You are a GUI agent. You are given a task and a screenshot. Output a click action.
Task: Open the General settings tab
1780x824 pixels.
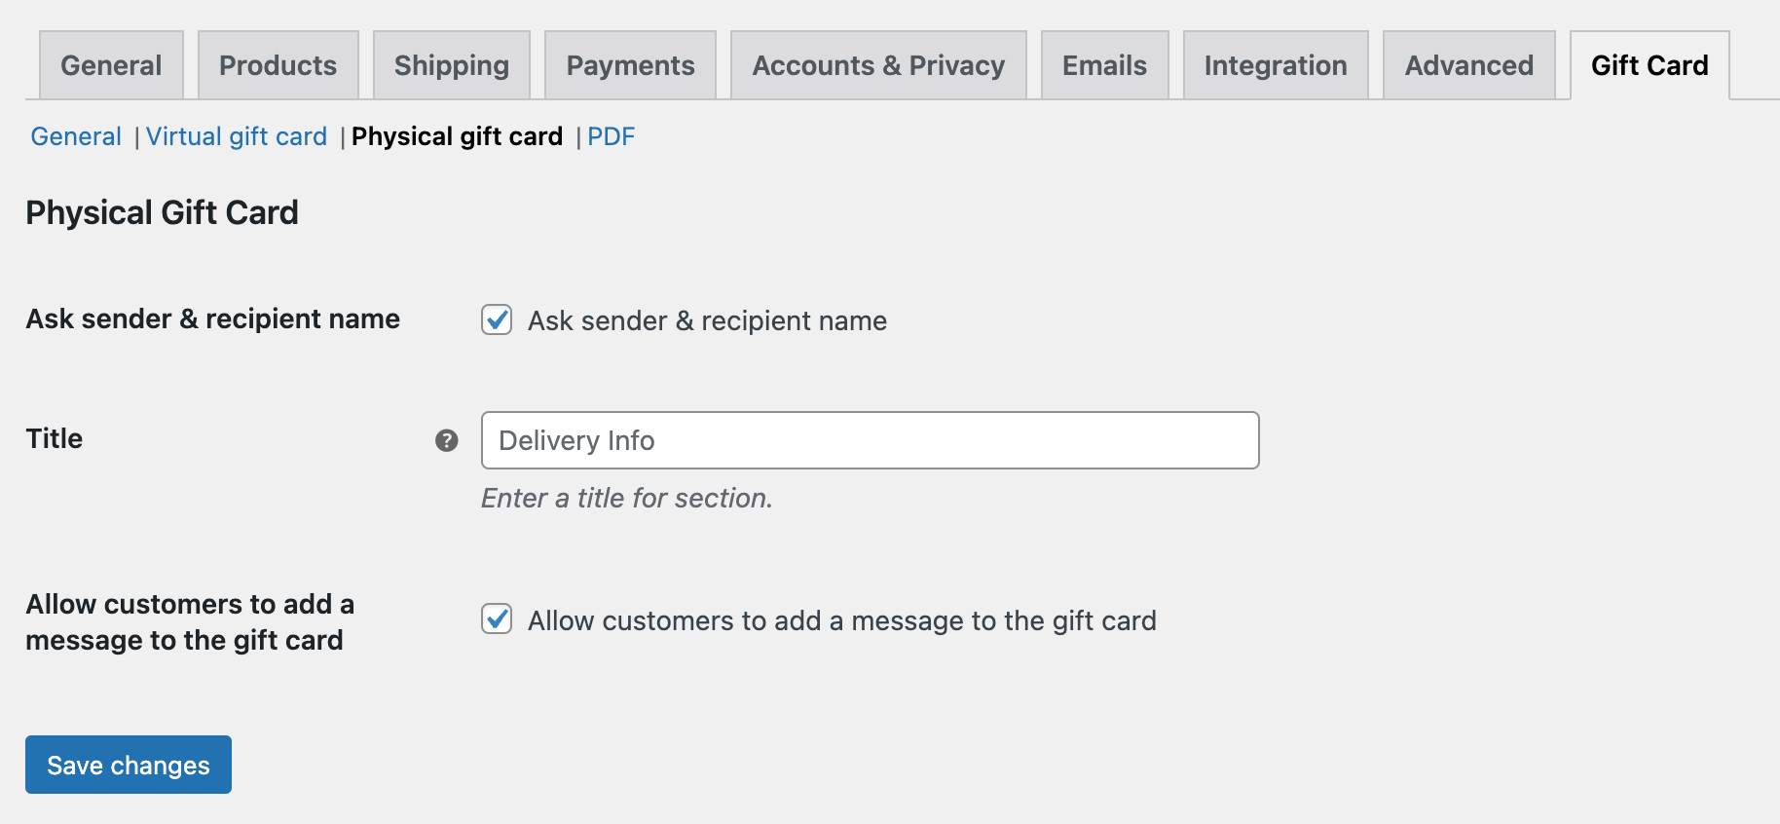[110, 64]
